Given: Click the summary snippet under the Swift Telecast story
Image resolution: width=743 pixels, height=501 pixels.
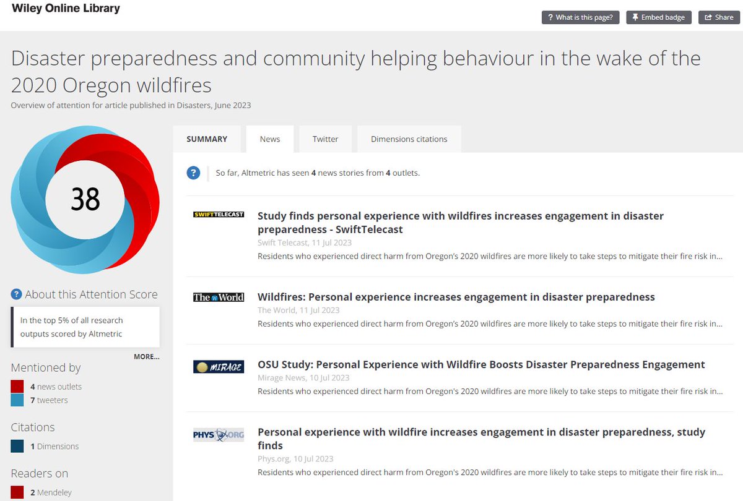Looking at the screenshot, I should (490, 255).
